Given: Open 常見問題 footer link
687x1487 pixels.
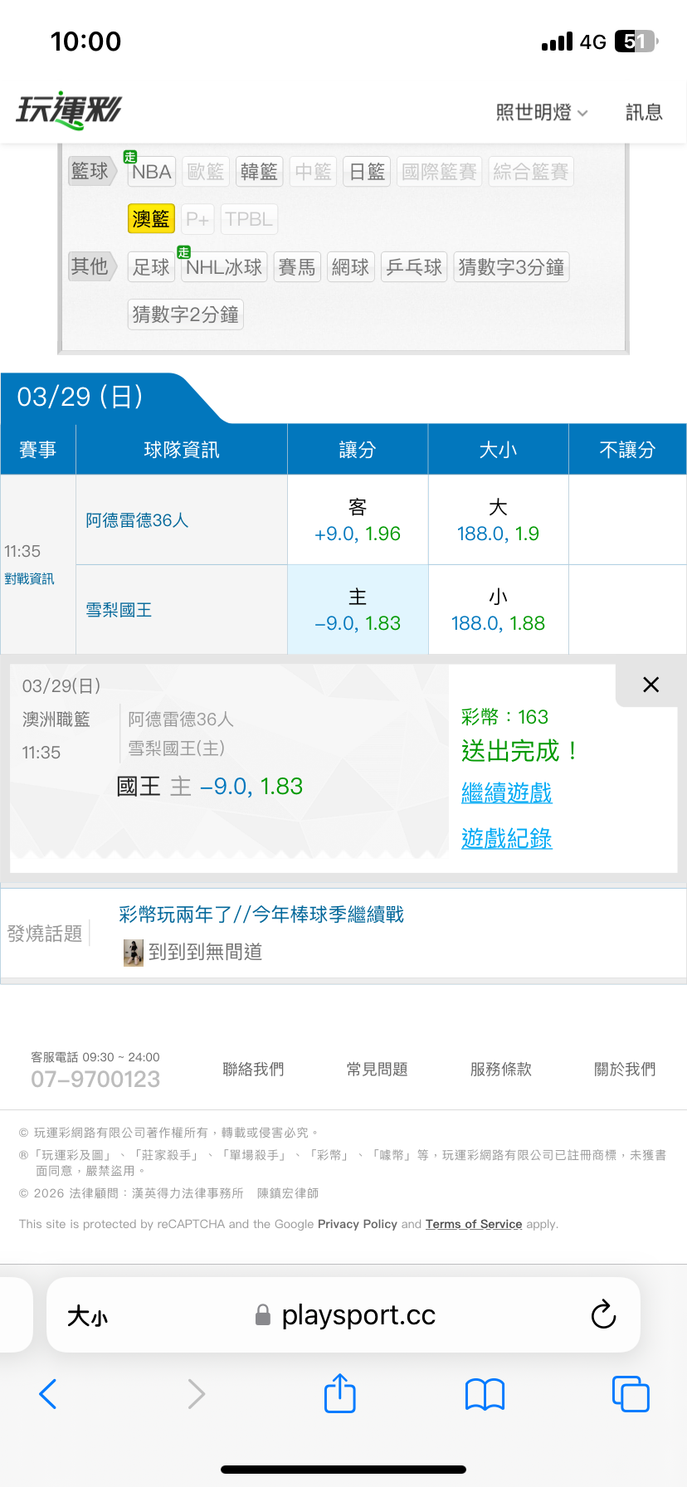Looking at the screenshot, I should coord(377,1070).
